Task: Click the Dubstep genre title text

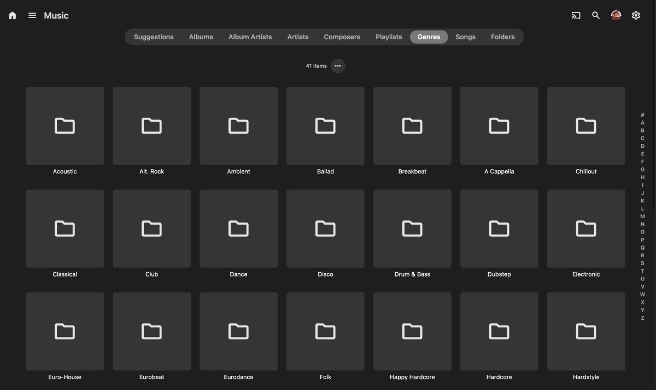Action: 499,274
